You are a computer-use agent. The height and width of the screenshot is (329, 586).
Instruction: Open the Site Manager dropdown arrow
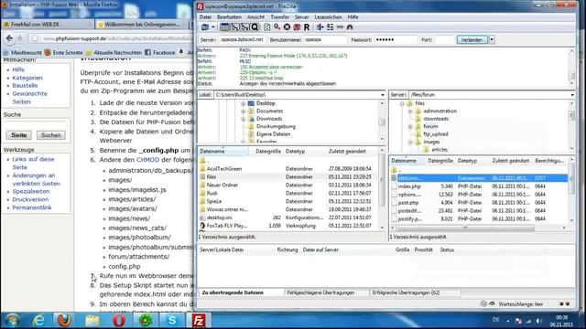click(x=213, y=27)
